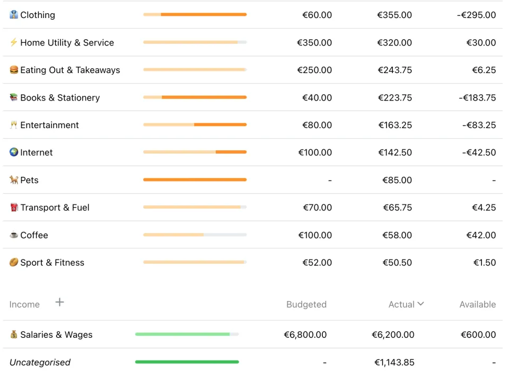
Task: Click Clothing actual amount €355.00
Action: pyautogui.click(x=394, y=15)
